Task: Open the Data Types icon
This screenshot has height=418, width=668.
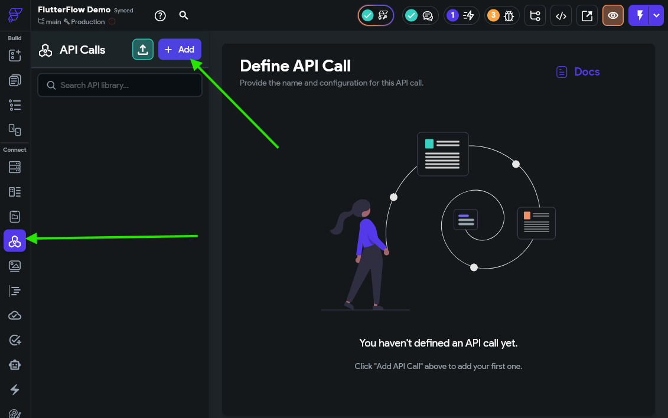Action: click(15, 192)
